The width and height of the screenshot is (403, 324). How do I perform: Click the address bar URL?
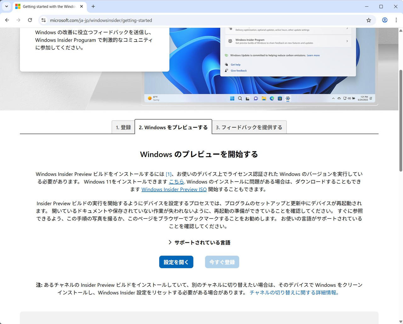(101, 20)
